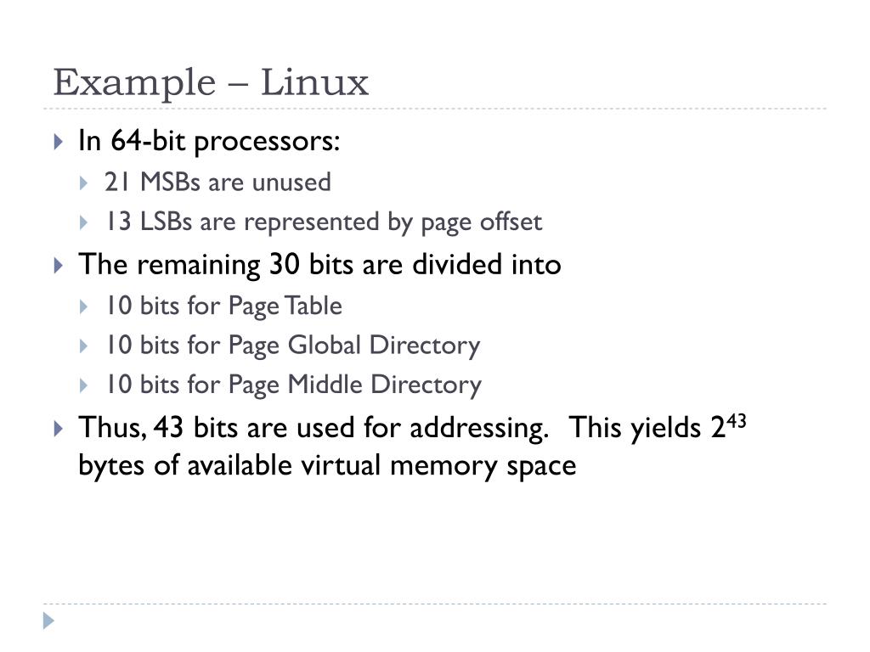This screenshot has width=870, height=652.
Task: Click 'bytes of available virtual memory space' text
Action: [x=327, y=465]
